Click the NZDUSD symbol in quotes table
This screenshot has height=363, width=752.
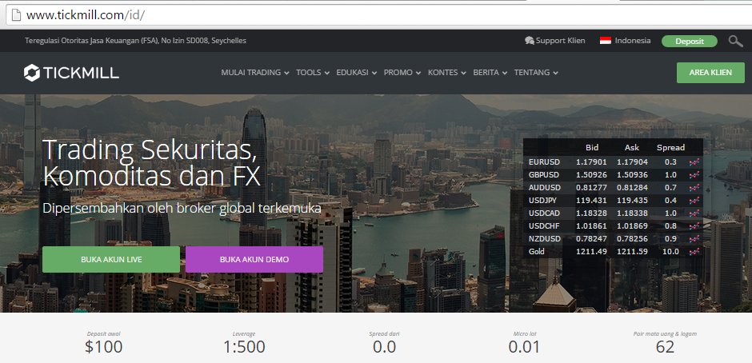(544, 239)
